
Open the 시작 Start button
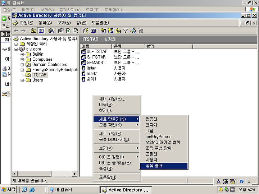[9, 190]
